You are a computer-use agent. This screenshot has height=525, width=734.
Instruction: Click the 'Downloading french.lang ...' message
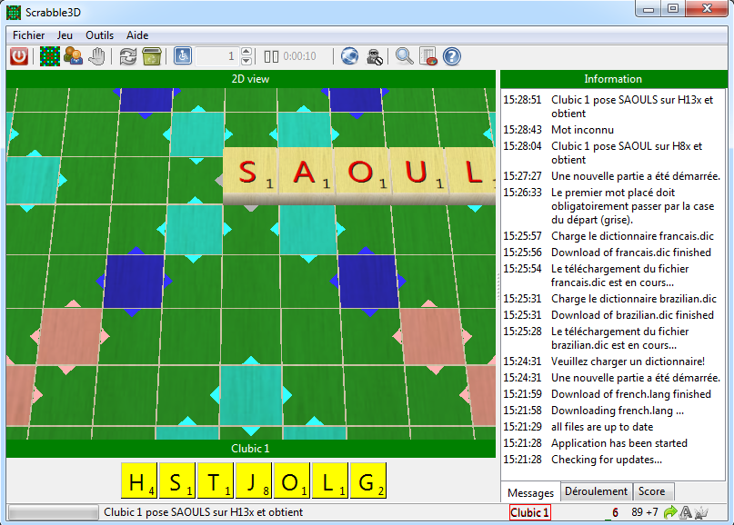[x=618, y=411]
